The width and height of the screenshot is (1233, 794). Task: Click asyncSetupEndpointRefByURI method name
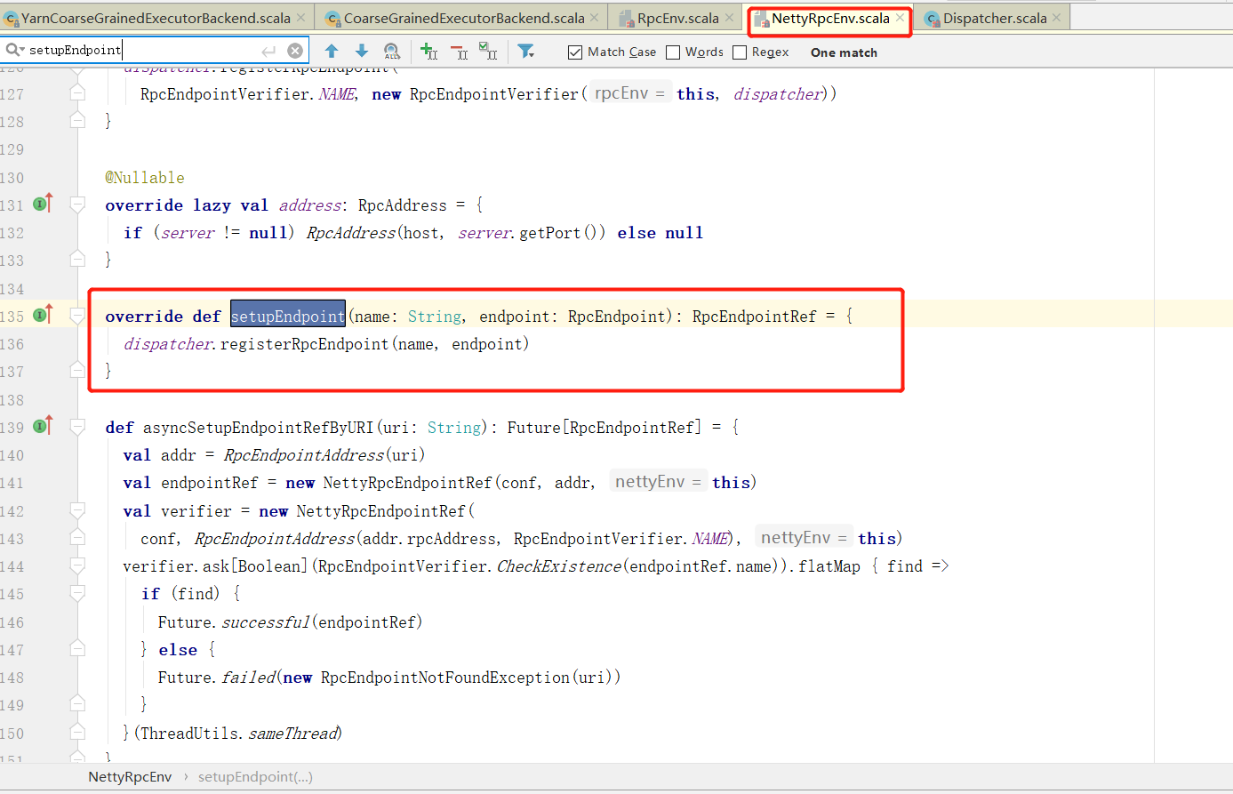tap(259, 428)
